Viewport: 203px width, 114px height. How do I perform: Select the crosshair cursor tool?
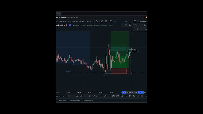click(x=73, y=96)
